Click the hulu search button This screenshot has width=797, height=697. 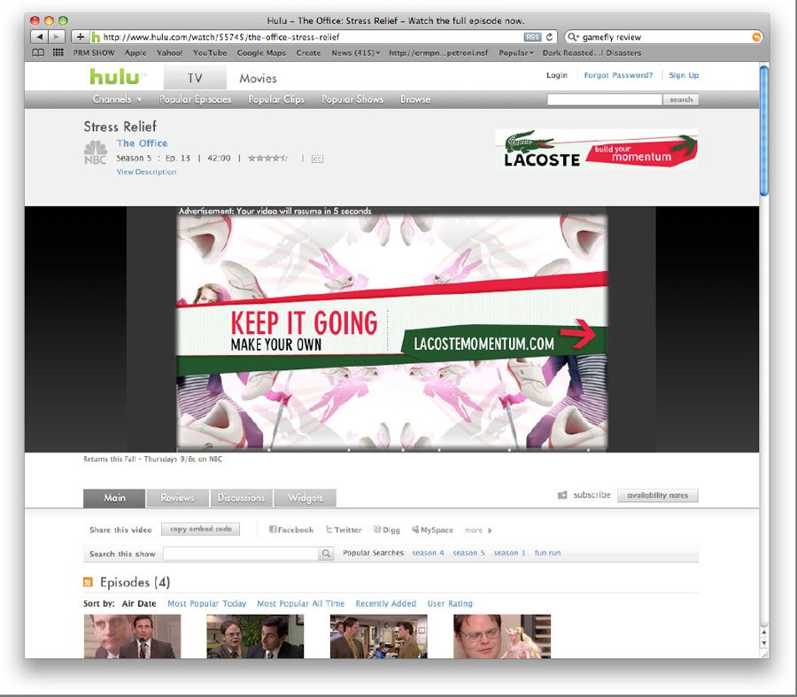pyautogui.click(x=681, y=99)
